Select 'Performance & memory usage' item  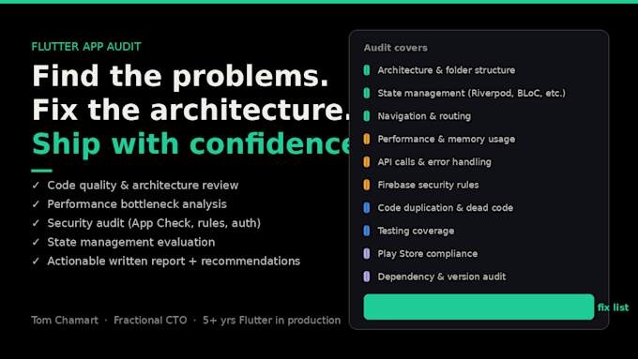(446, 139)
